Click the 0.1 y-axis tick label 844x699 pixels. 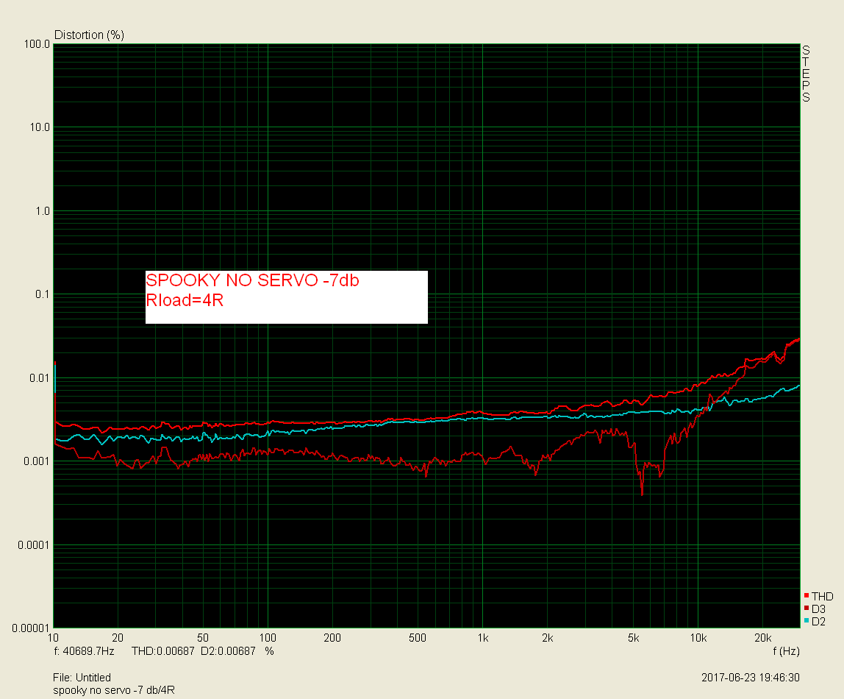43,294
